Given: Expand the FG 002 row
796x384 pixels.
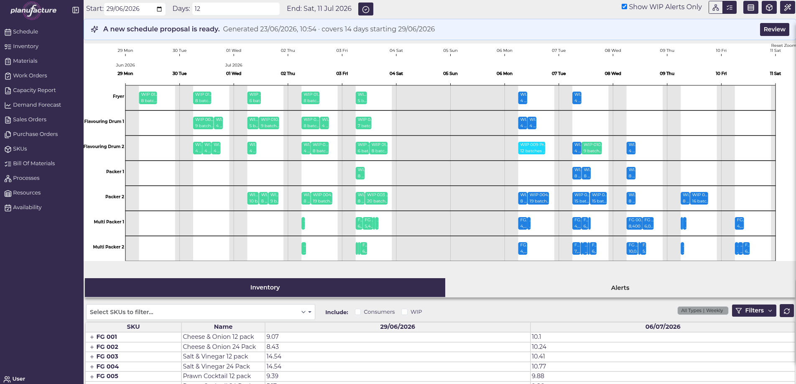Looking at the screenshot, I should tap(92, 347).
